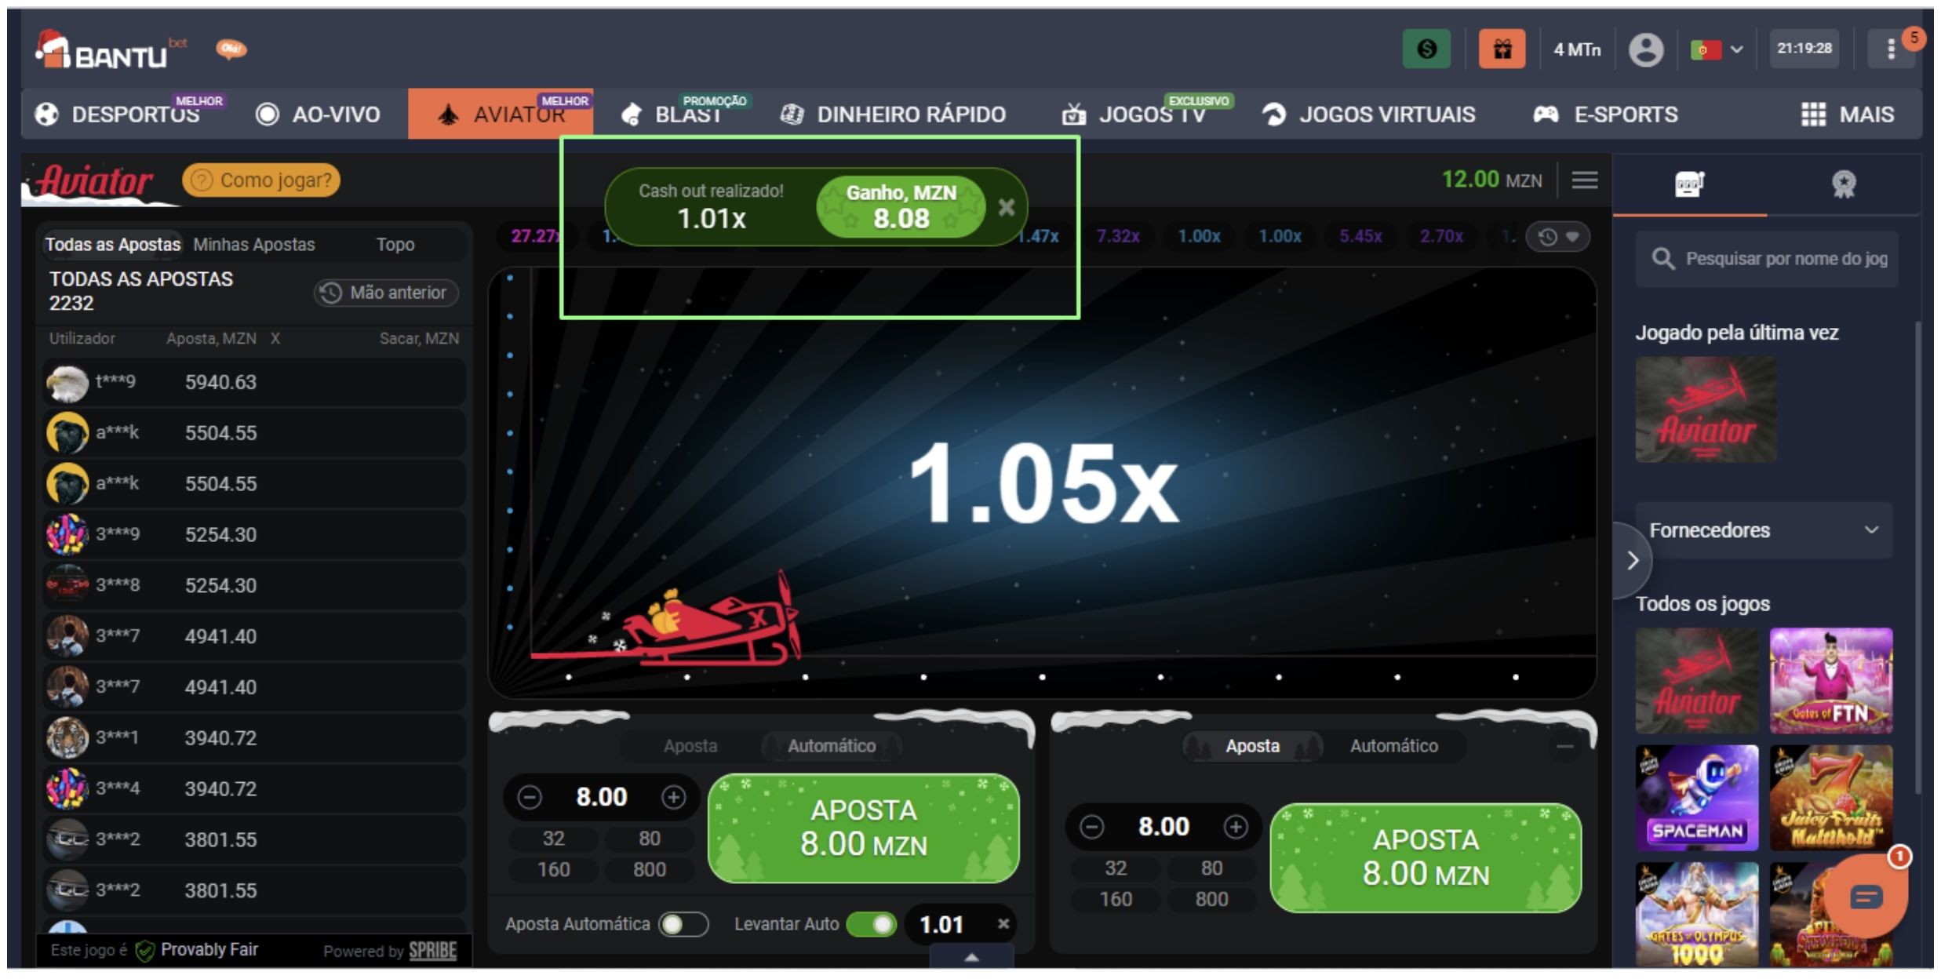This screenshot has width=1941, height=979.
Task: Click the search magnifier icon
Action: coord(1662,258)
